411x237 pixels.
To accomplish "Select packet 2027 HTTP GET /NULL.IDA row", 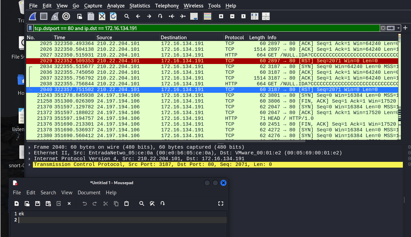I will (212, 55).
